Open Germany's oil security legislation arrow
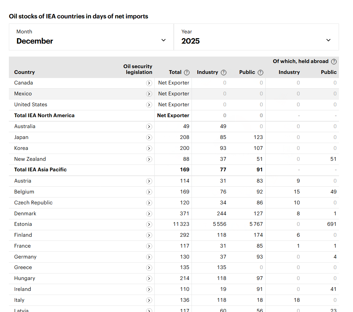The width and height of the screenshot is (353, 312). click(149, 257)
